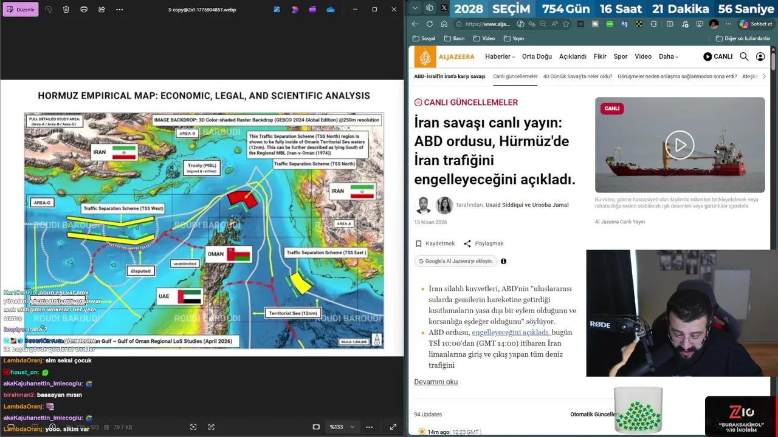Open the blue image editor app icon
This screenshot has width=778, height=437.
click(277, 10)
